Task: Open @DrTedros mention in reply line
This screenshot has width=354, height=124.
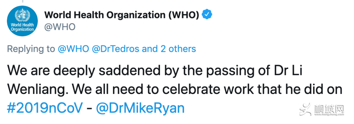Action: (x=116, y=49)
